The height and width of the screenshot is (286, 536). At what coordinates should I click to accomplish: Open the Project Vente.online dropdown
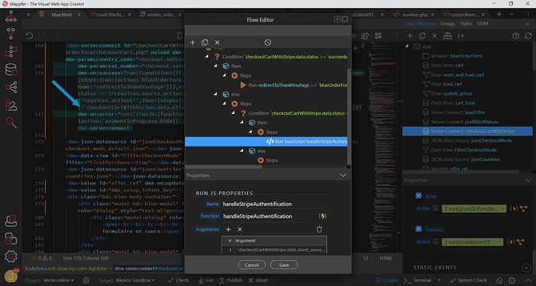[49, 281]
